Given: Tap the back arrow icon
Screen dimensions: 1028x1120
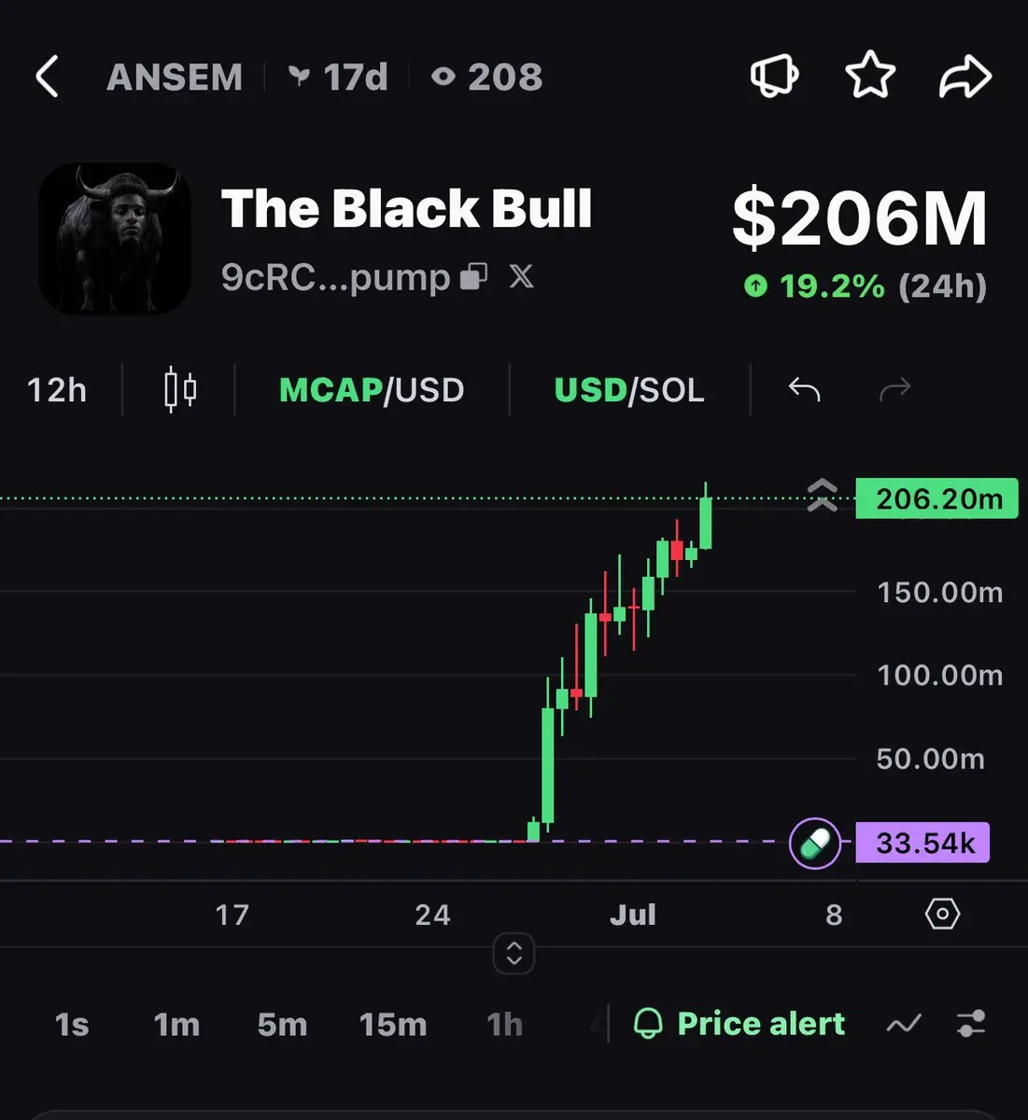Looking at the screenshot, I should pos(47,77).
